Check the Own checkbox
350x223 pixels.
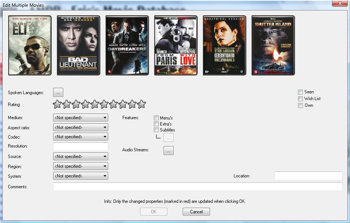[x=300, y=105]
